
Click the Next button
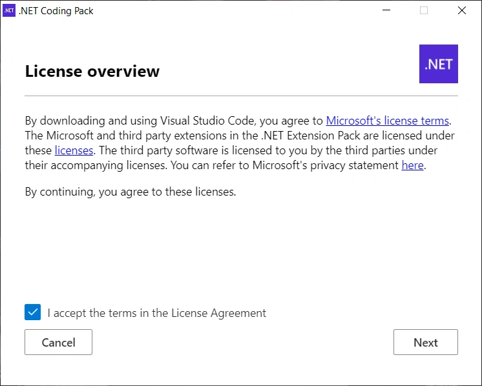point(425,342)
